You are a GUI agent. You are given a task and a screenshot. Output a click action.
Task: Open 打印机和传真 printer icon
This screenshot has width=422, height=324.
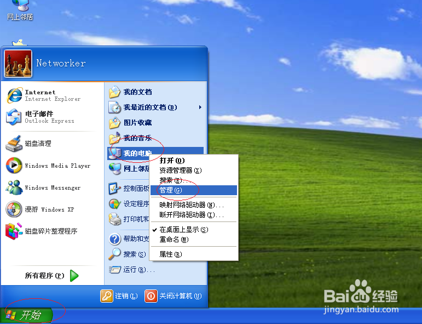point(115,219)
